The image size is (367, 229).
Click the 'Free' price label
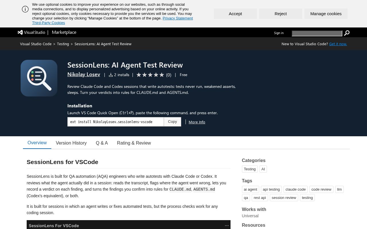[x=183, y=75]
